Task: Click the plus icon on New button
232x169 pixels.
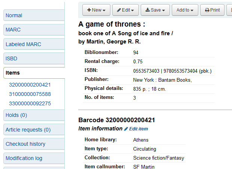Action: tap(89, 10)
